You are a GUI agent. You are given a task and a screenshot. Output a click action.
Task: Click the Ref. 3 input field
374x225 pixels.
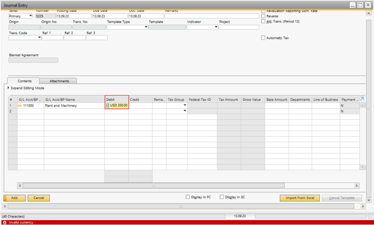point(97,38)
